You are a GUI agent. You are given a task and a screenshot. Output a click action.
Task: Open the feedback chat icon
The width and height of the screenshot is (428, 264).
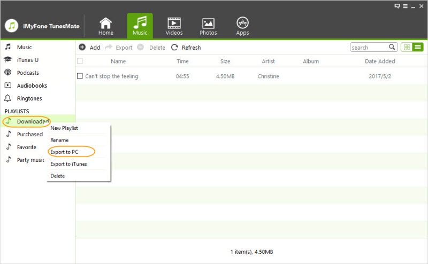click(x=397, y=6)
